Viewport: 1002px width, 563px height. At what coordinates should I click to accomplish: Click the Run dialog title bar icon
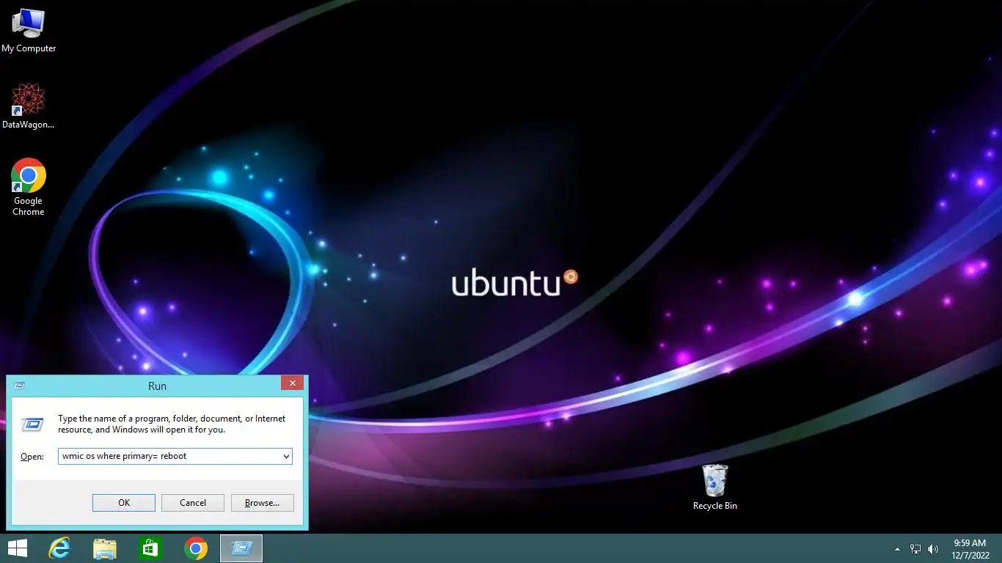click(x=19, y=386)
